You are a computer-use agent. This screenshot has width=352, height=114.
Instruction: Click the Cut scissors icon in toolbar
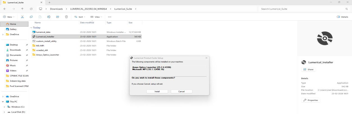coord(22,17)
